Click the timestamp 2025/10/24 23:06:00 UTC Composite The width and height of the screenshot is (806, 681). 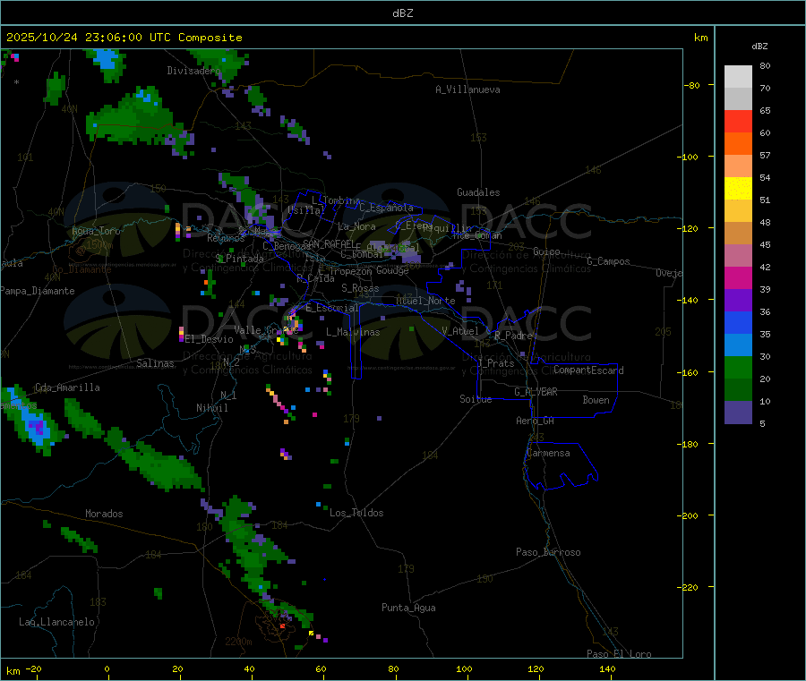124,38
